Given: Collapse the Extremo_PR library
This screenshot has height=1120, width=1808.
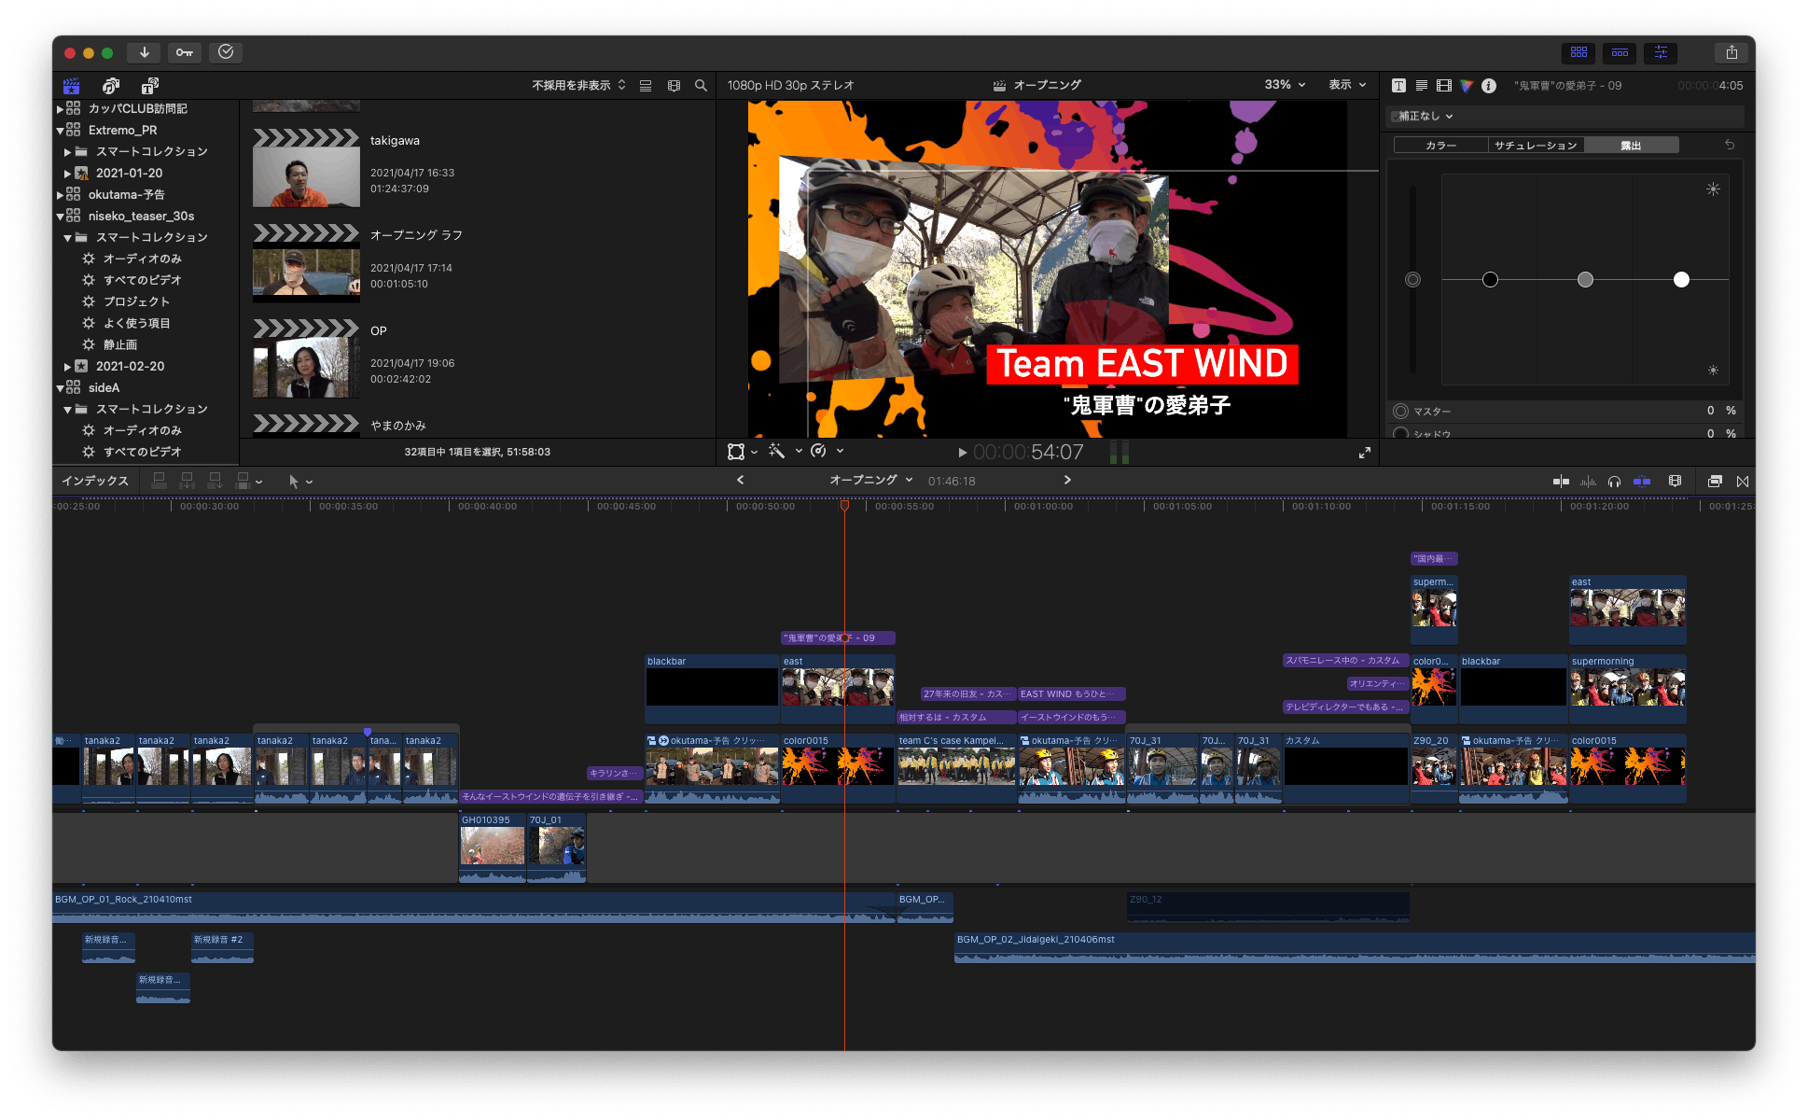Looking at the screenshot, I should [61, 131].
